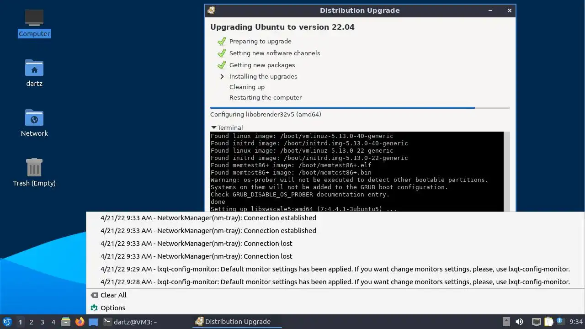Click the terminal line Found memtest86+ image memtest86+.elf
The height and width of the screenshot is (329, 585).
(291, 165)
